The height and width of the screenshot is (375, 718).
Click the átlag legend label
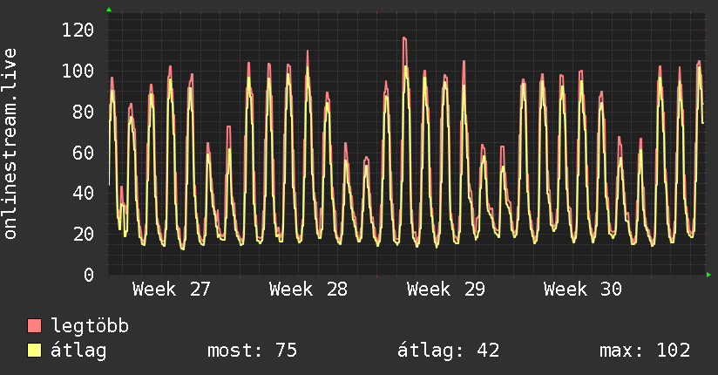pyautogui.click(x=78, y=351)
